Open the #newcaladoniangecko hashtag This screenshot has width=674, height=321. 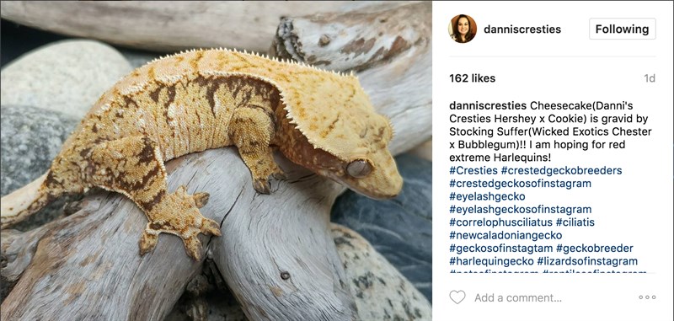[505, 236]
